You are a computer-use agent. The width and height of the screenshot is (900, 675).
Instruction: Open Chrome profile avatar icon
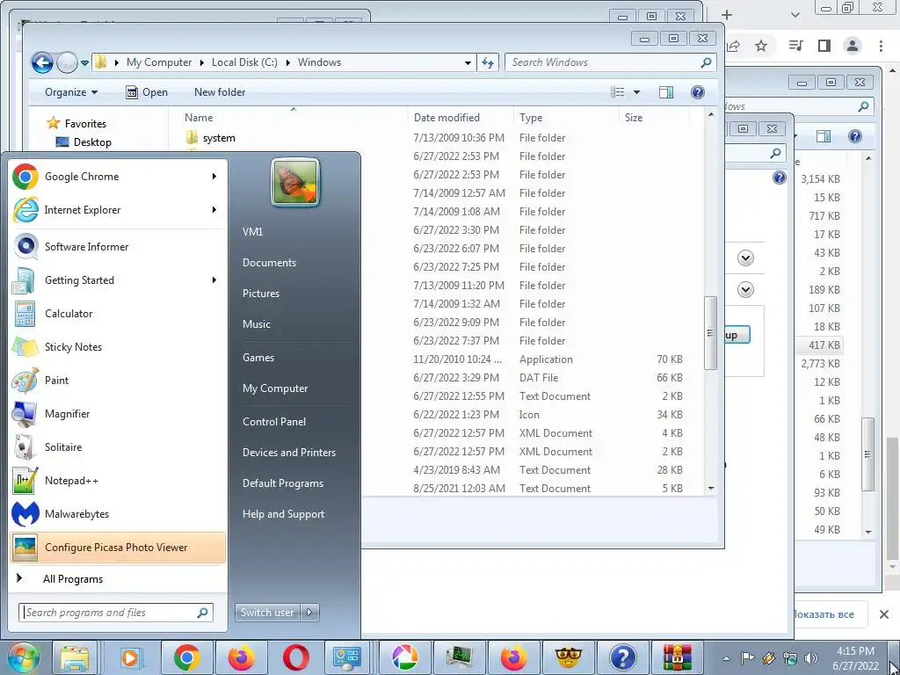tap(853, 46)
